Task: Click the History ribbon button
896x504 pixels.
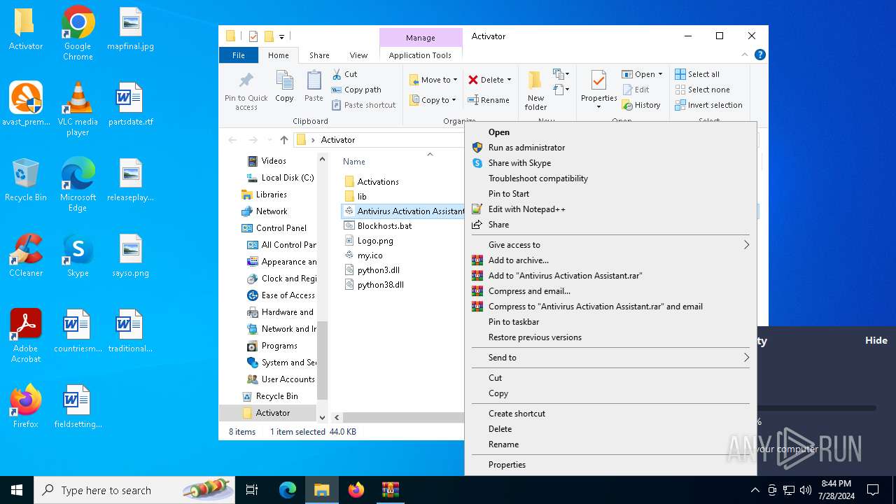Action: click(x=641, y=105)
